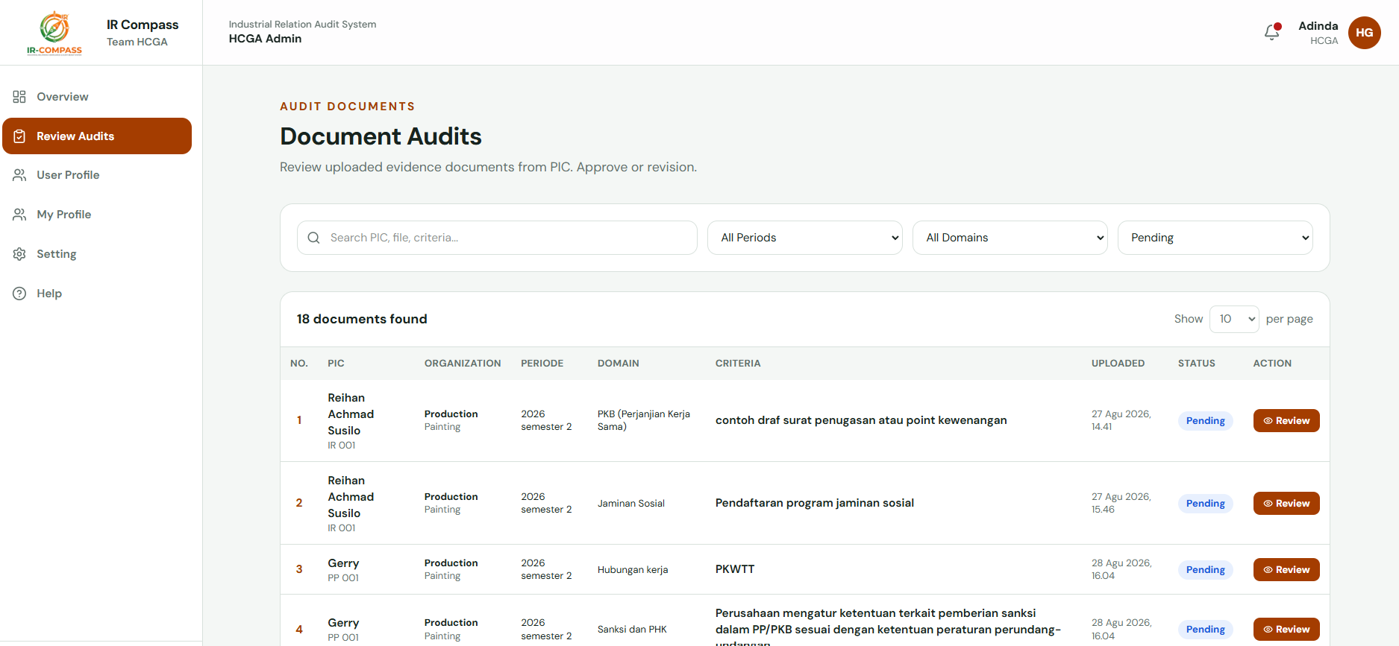Image resolution: width=1399 pixels, height=646 pixels.
Task: Click the '28 Agu 2026, 16.04' PKWTT upload date
Action: point(1121,569)
